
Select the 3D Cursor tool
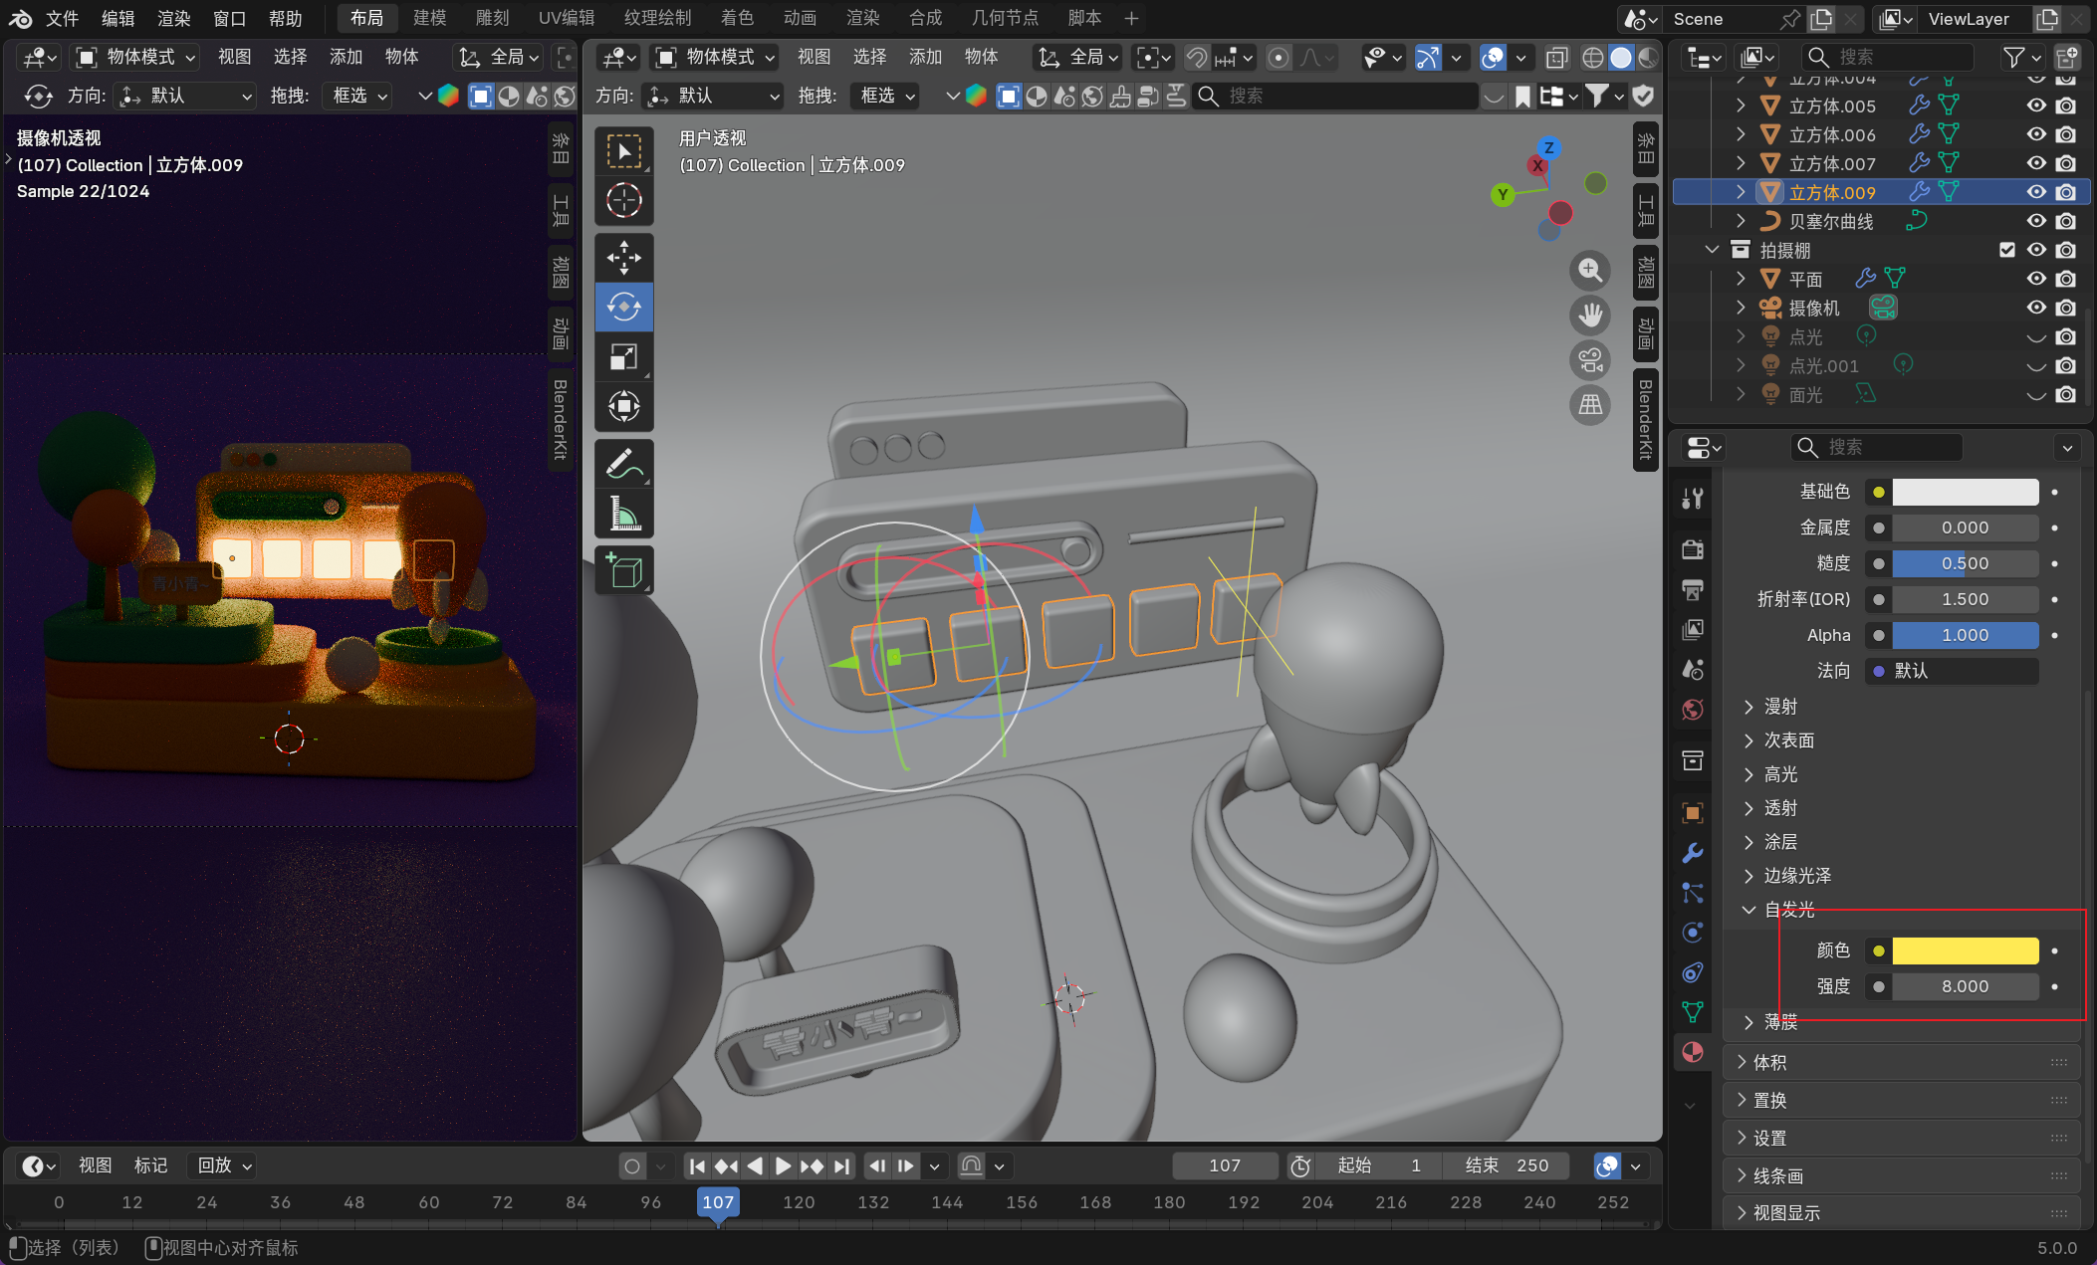click(624, 201)
